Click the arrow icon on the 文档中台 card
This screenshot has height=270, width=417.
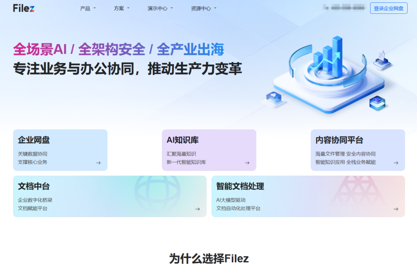point(198,209)
